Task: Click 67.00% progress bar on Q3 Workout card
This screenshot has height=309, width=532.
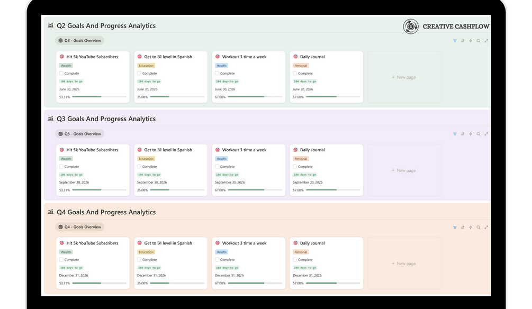Action: [255, 190]
